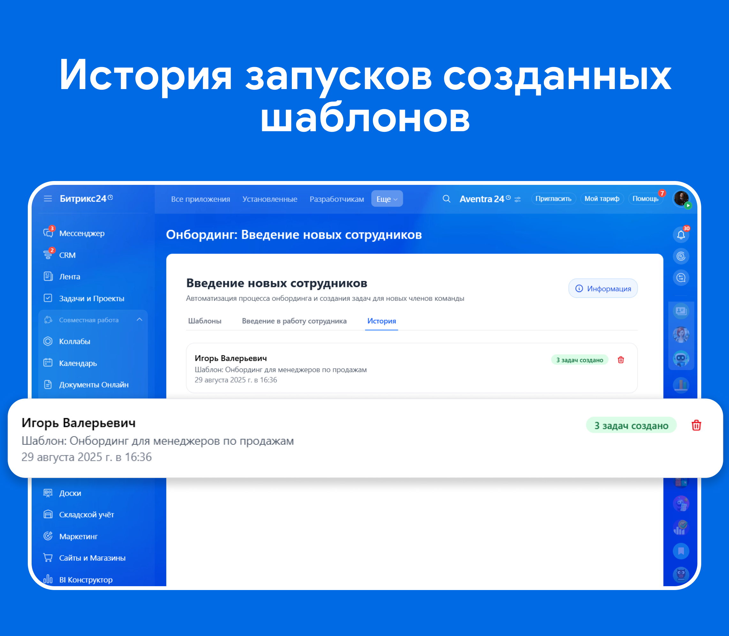The width and height of the screenshot is (729, 636).
Task: Open the notifications bell icon
Action: tap(680, 235)
